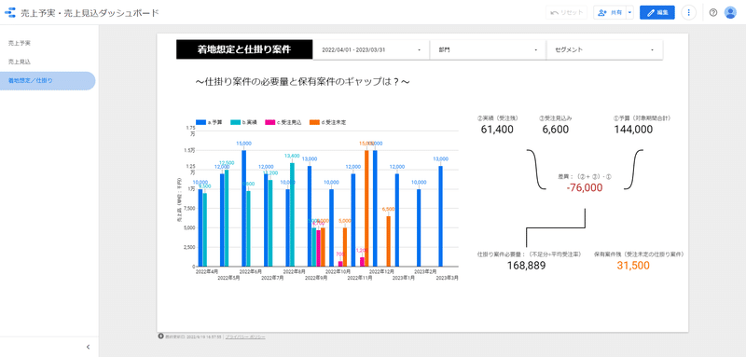
Task: Click the Looker Studio logo icon
Action: 10,12
